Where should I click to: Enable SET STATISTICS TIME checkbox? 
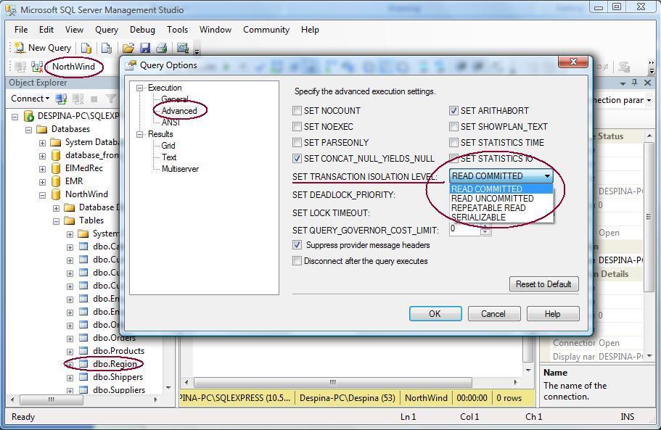(x=453, y=143)
